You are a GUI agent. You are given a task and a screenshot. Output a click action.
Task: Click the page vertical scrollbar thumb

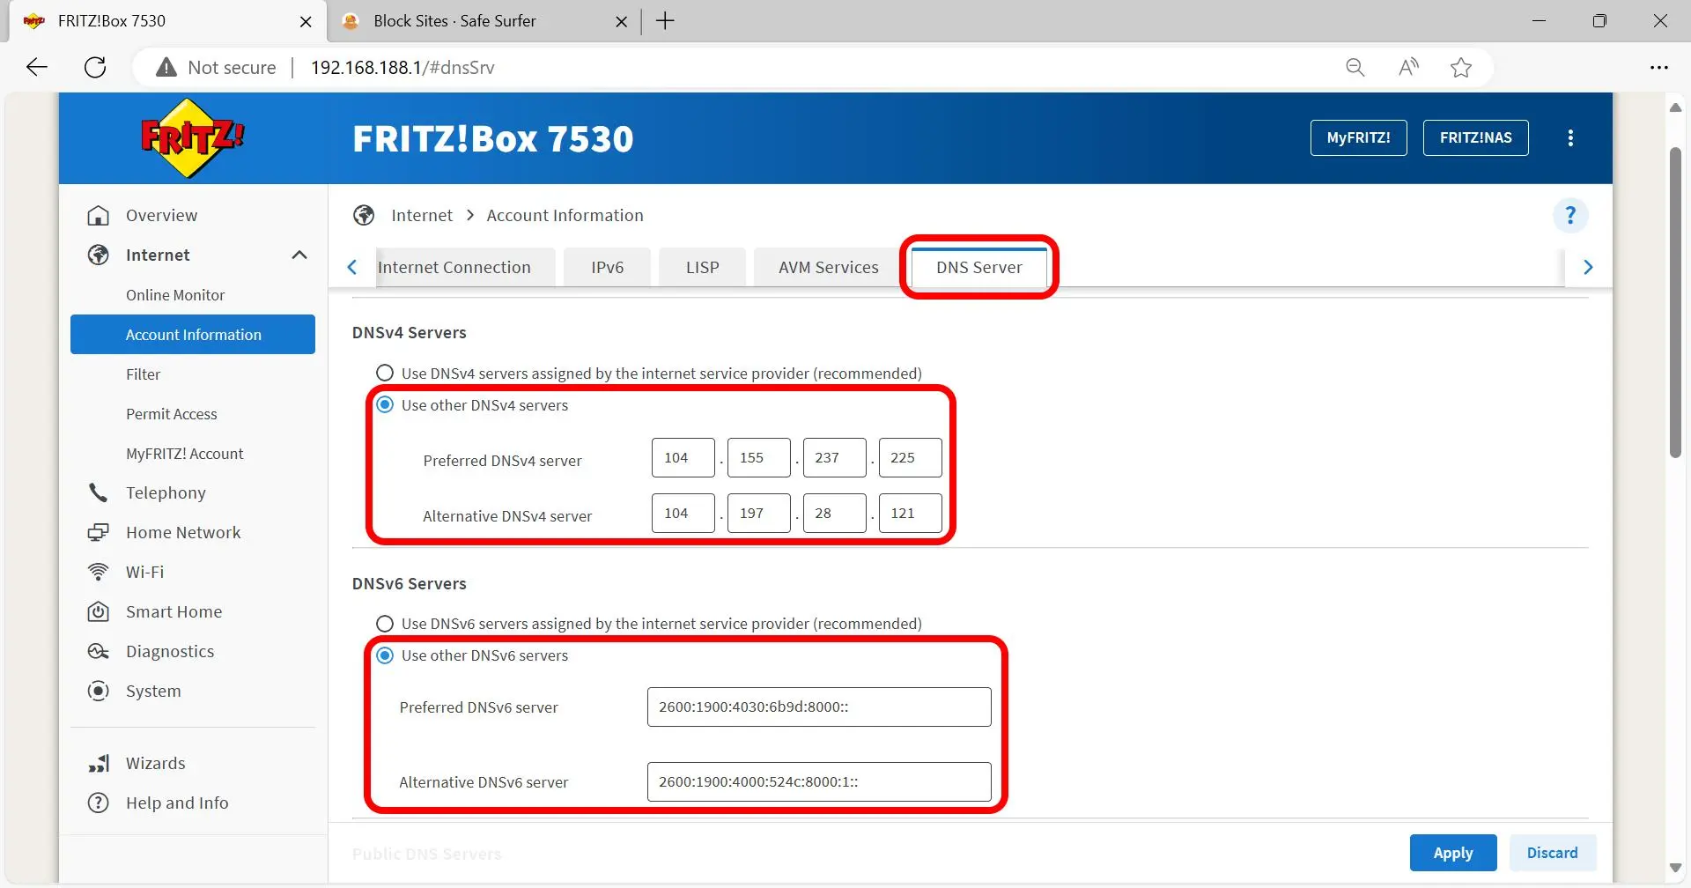(1676, 302)
